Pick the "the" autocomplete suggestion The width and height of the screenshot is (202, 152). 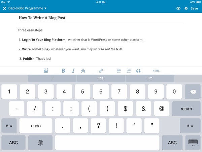101,78
